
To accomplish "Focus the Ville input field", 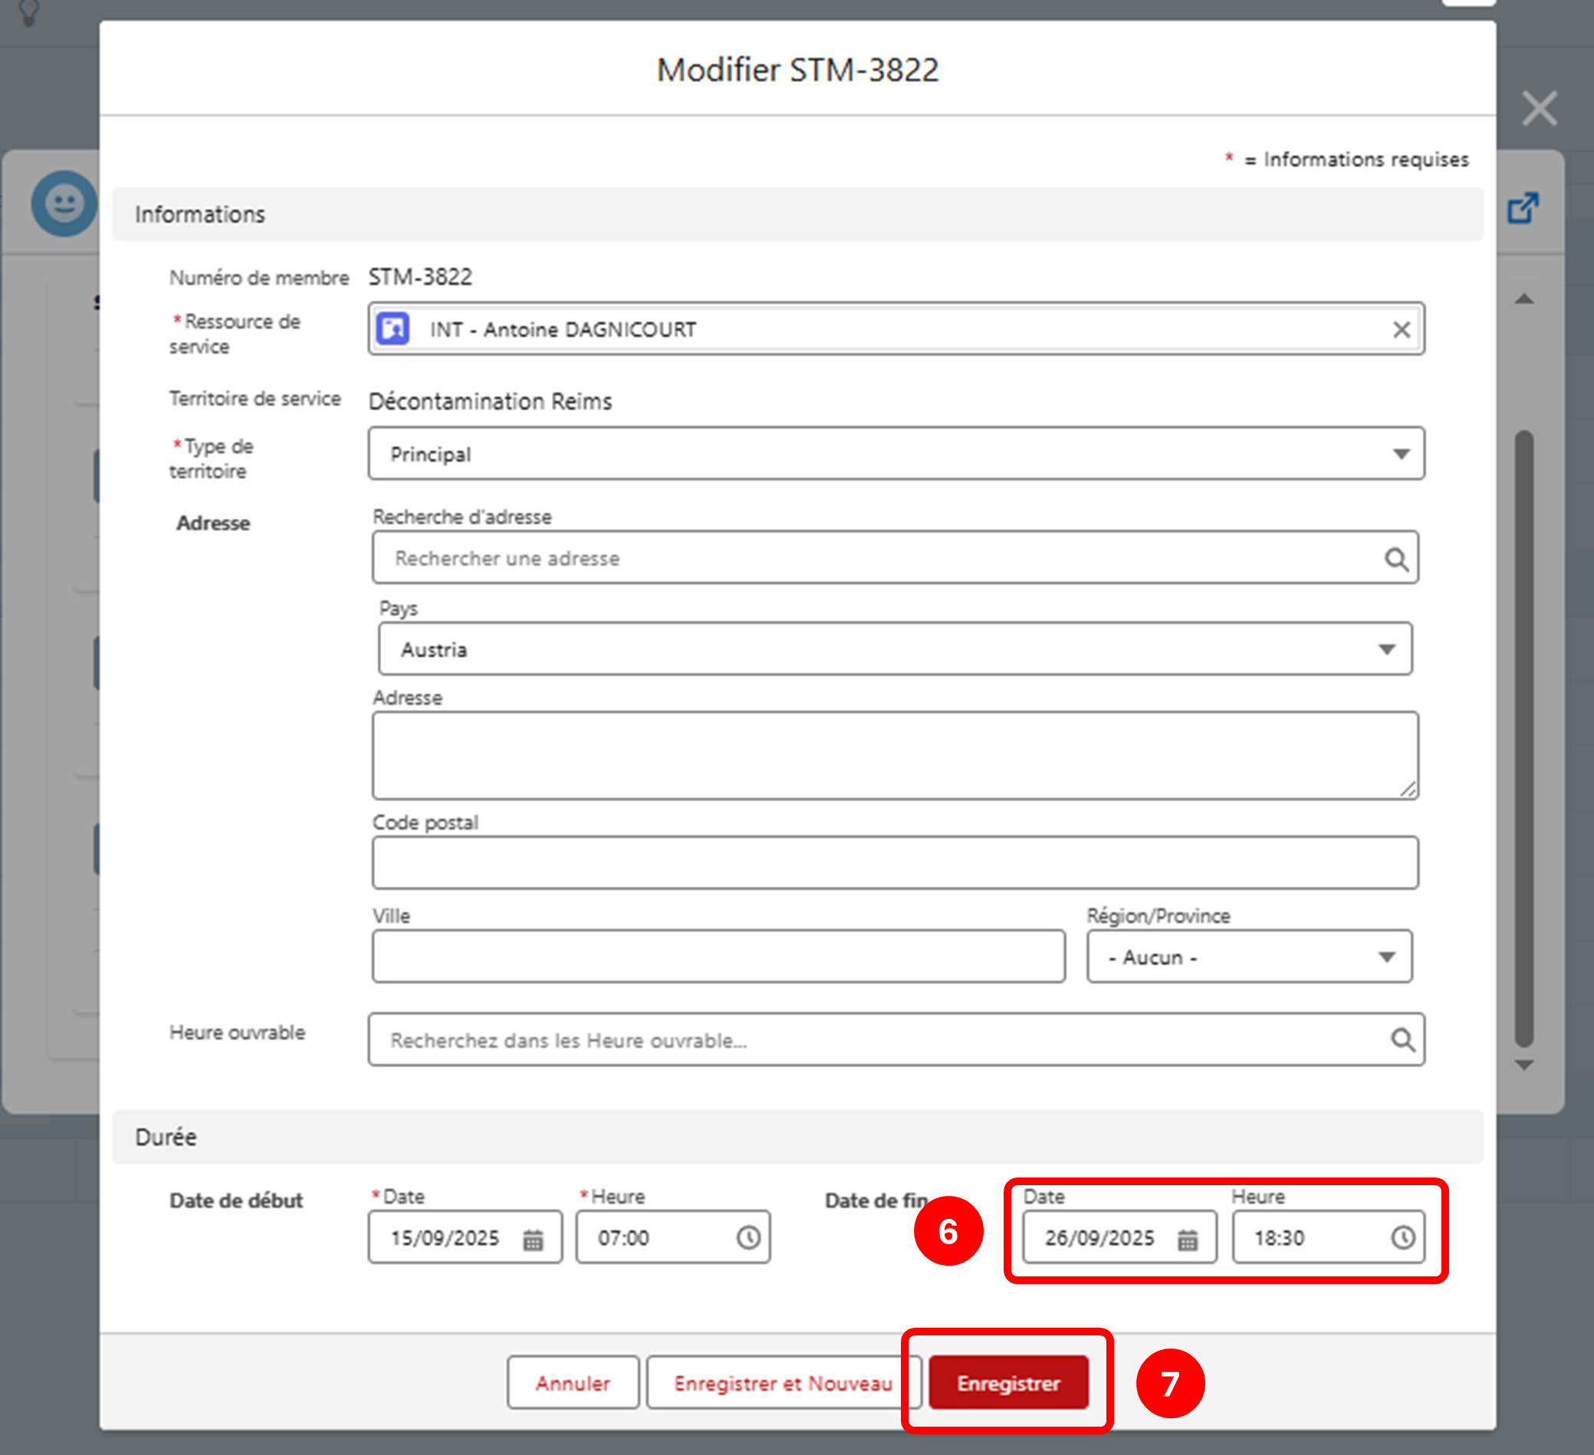I will coord(718,957).
